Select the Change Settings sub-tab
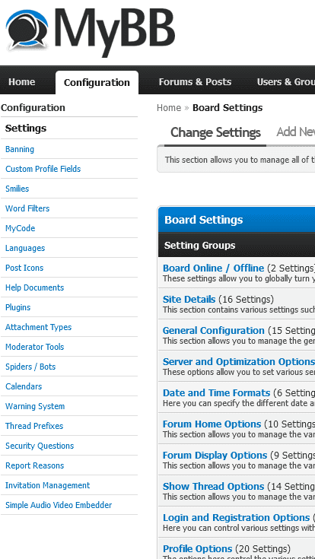 215,132
